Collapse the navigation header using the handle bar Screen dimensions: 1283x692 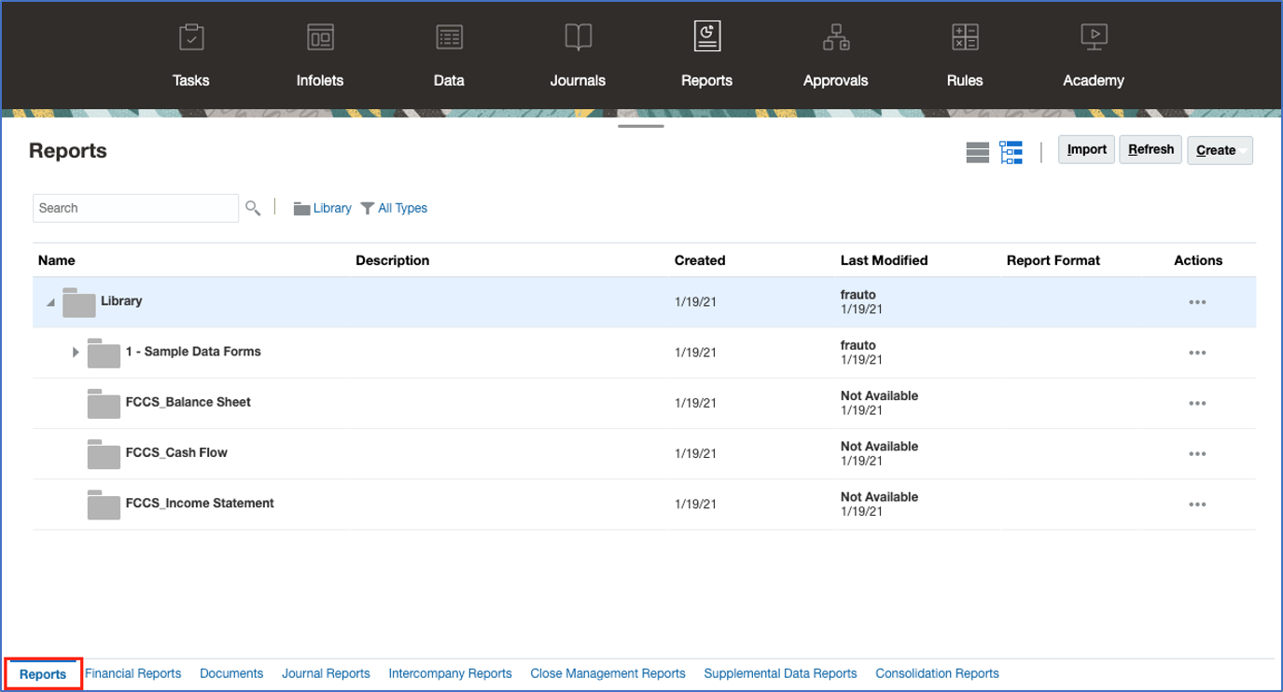pos(641,126)
